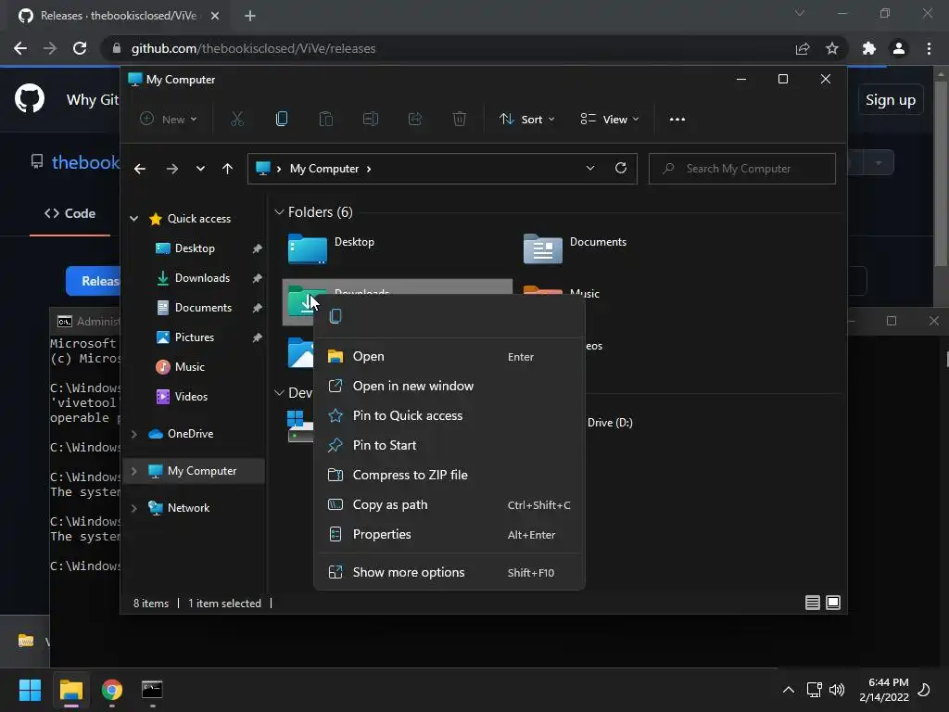Click the GitHub page vertical scrollbar
This screenshot has width=949, height=712.
(x=941, y=175)
